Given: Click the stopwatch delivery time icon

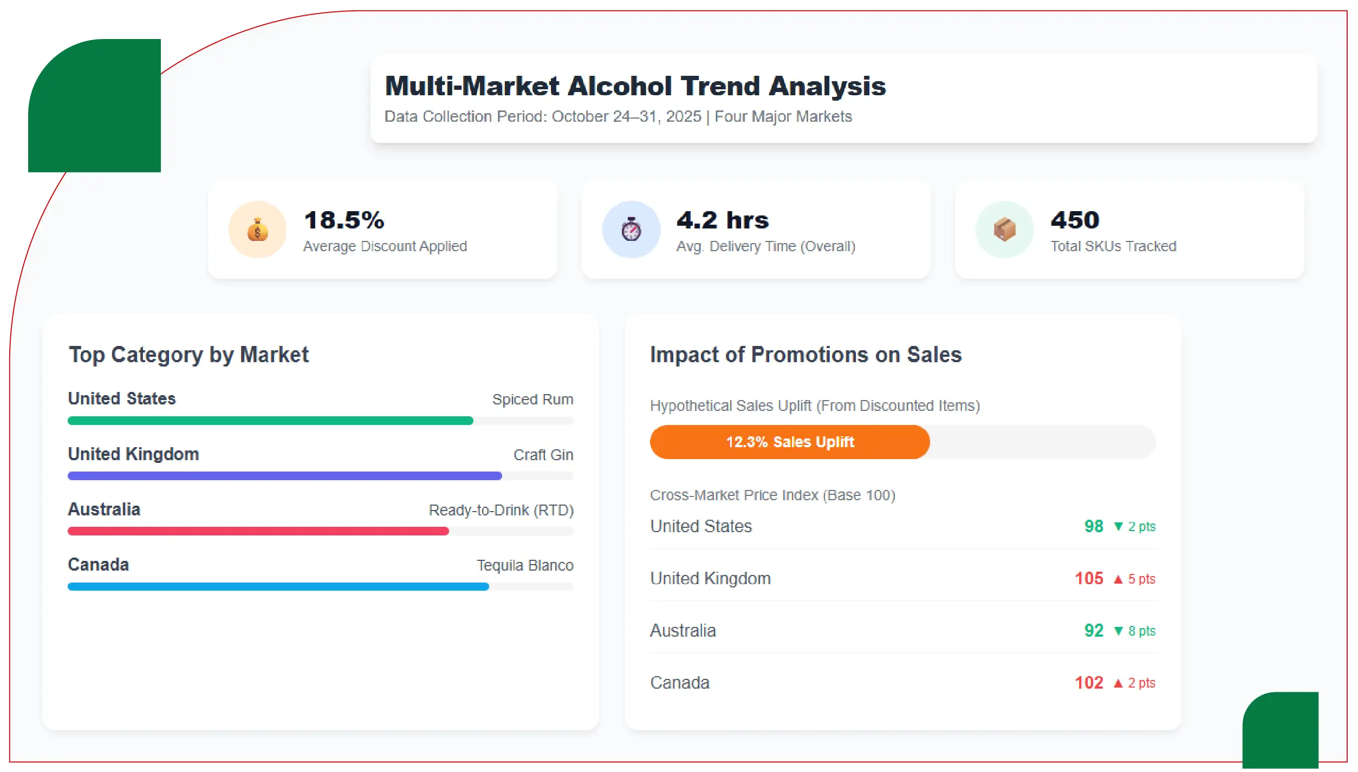Looking at the screenshot, I should coord(631,230).
